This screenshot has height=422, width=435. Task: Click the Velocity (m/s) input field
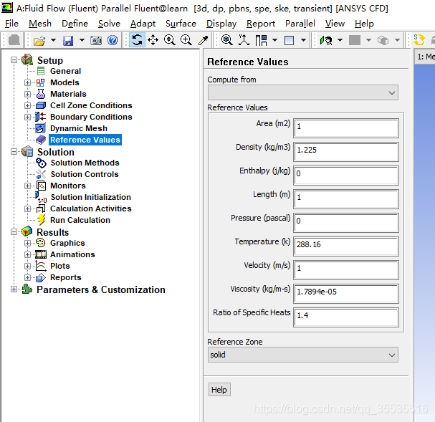[x=346, y=270]
